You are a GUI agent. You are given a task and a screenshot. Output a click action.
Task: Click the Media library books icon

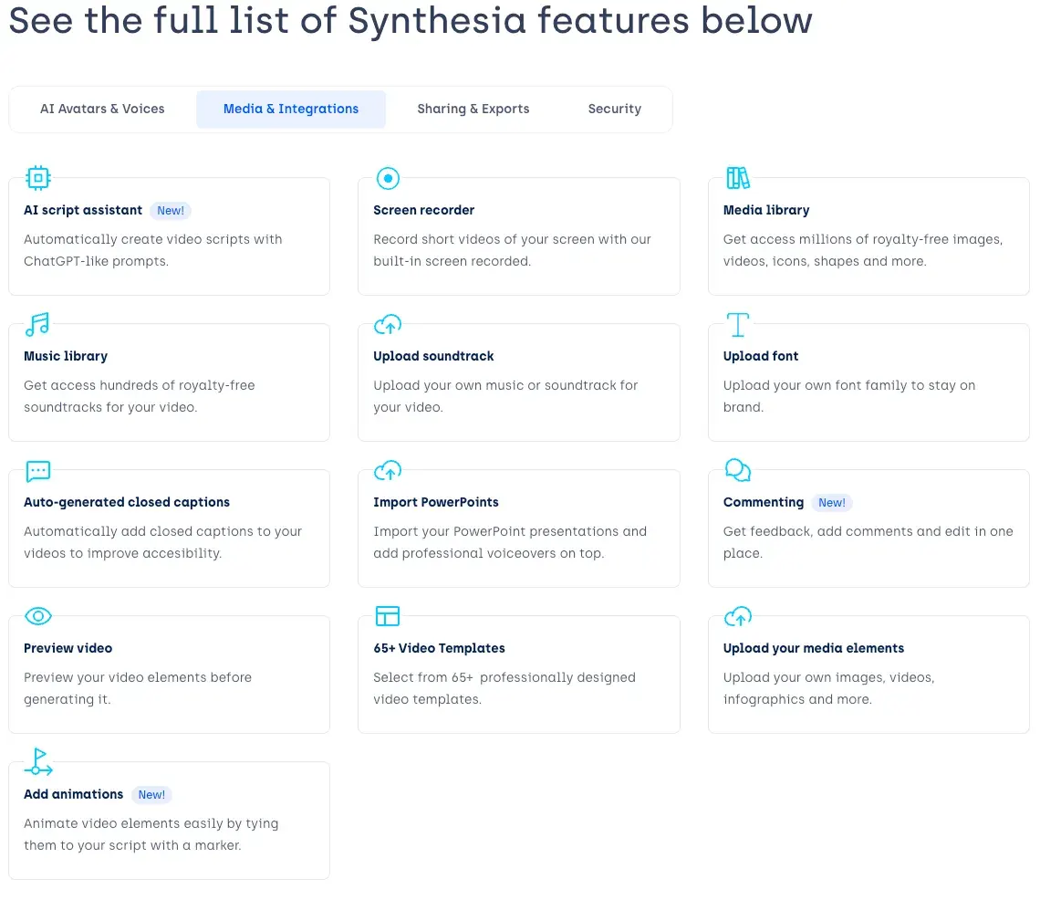coord(737,178)
